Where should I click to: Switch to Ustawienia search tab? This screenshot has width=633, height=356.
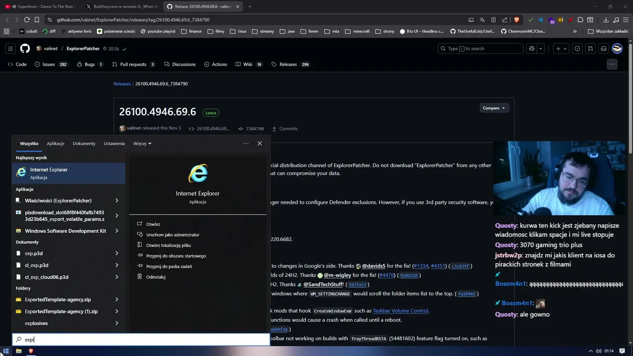point(114,143)
